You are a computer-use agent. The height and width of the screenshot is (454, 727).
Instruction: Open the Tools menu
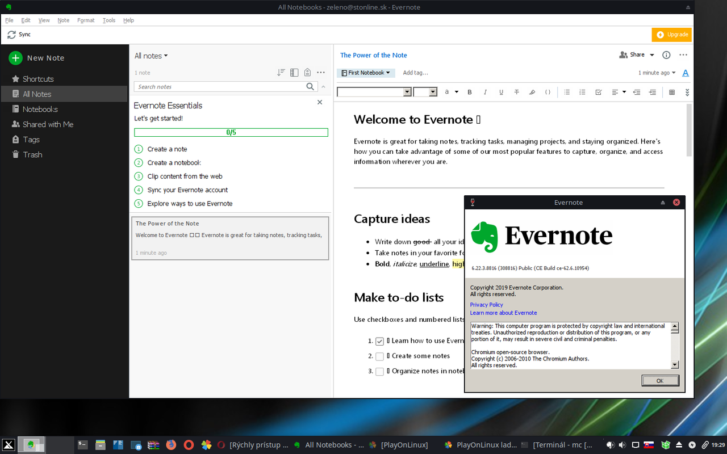click(x=109, y=20)
